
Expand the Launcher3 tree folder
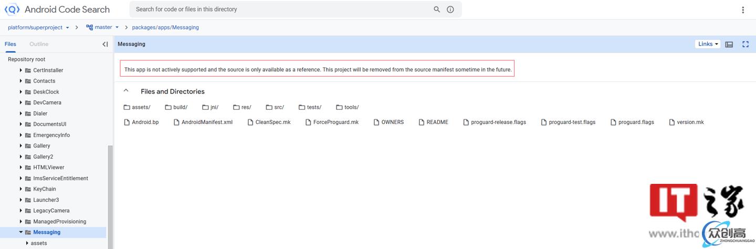(x=21, y=200)
